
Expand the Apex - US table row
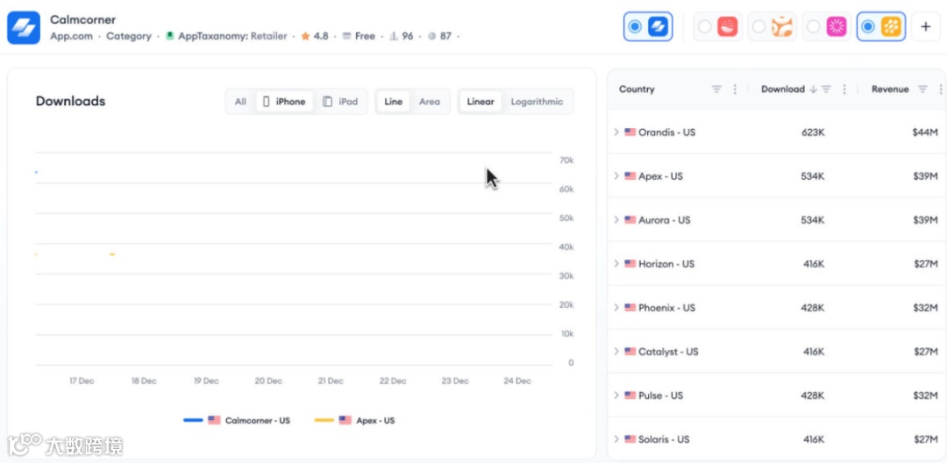click(x=616, y=176)
